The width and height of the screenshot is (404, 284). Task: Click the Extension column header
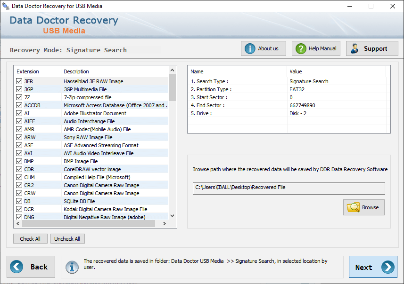(37, 71)
